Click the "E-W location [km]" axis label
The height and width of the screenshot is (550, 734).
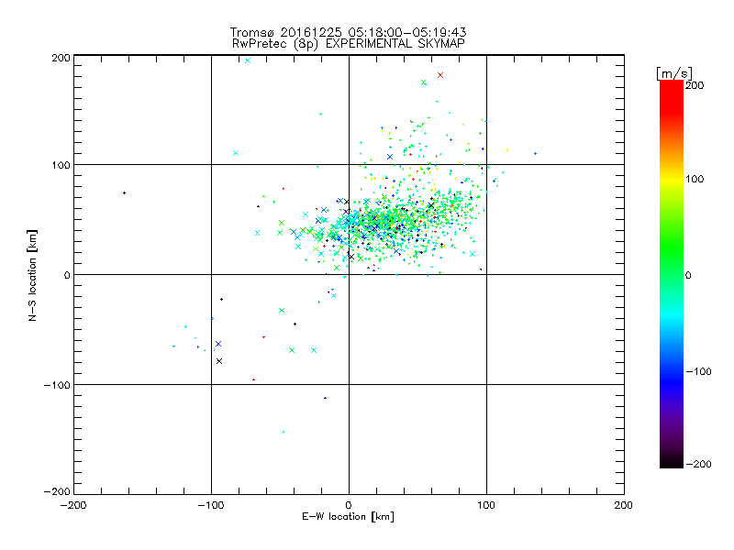[x=348, y=516]
